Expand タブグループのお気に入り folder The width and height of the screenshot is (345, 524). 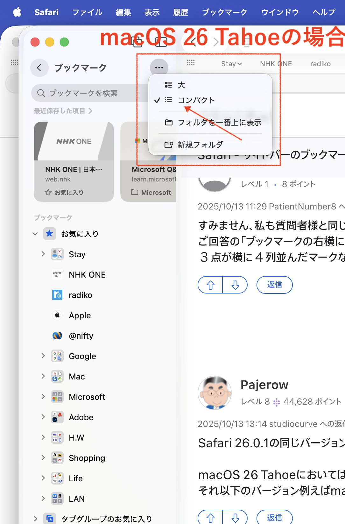(x=36, y=519)
